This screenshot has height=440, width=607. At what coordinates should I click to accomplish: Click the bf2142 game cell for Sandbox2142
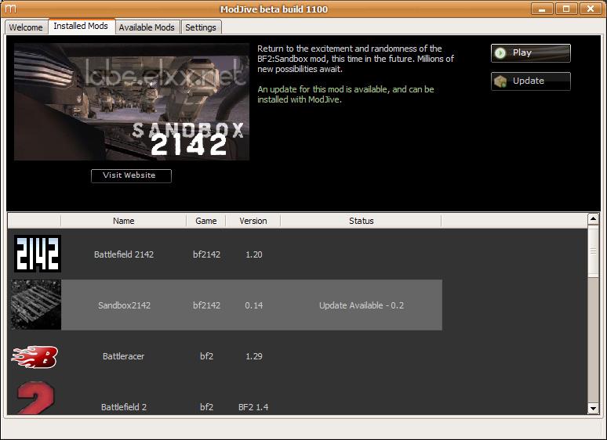point(207,305)
